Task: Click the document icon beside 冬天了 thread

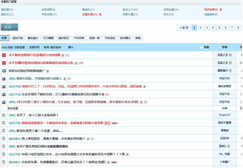Action: point(4,115)
